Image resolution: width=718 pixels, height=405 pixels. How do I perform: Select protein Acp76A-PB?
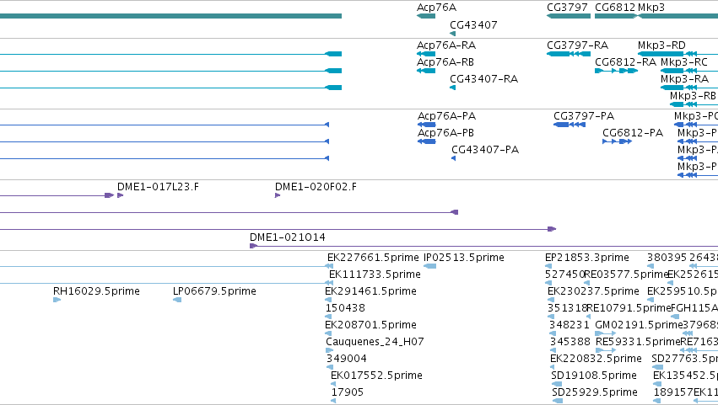pyautogui.click(x=445, y=133)
